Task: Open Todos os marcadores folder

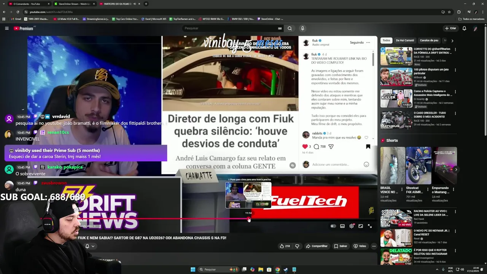Action: [x=471, y=19]
